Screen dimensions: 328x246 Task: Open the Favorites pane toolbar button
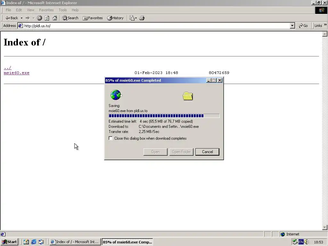93,18
